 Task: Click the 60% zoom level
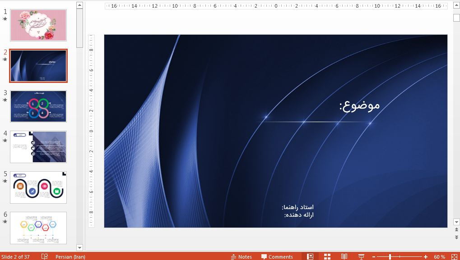[439, 256]
